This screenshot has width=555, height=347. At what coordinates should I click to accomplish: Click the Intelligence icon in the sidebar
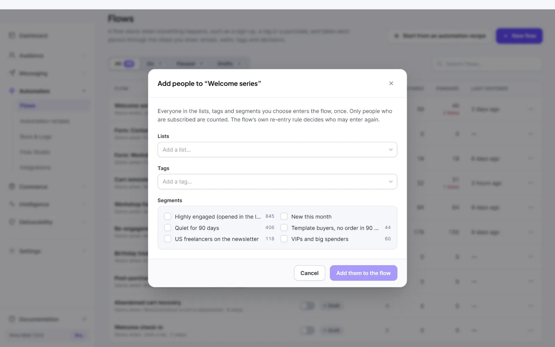12,204
